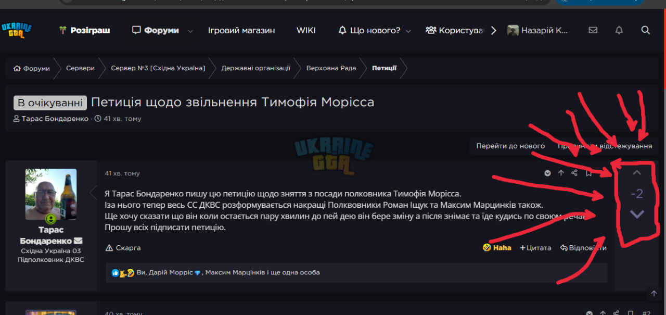Report the post using Скарга
This screenshot has width=666, height=315.
coord(123,248)
